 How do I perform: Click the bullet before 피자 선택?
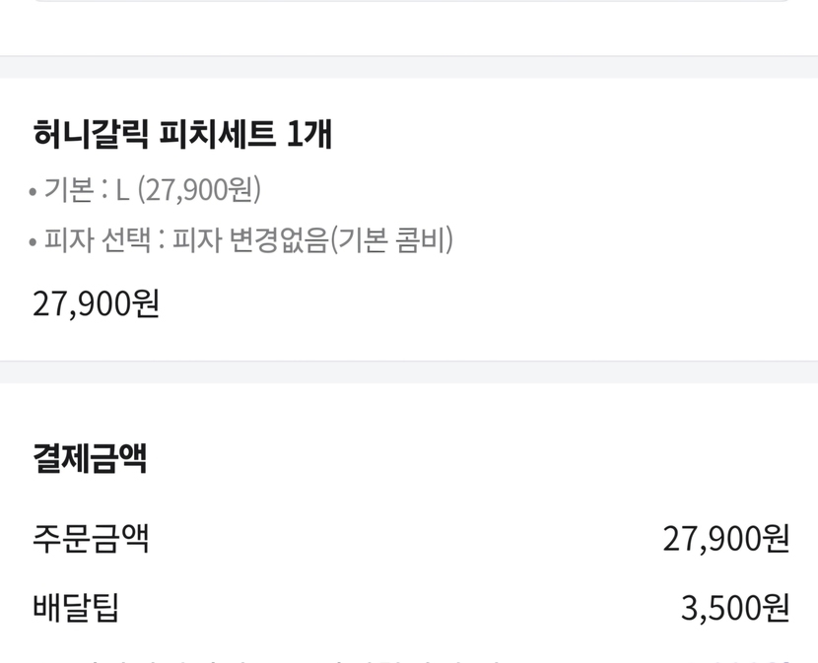33,241
